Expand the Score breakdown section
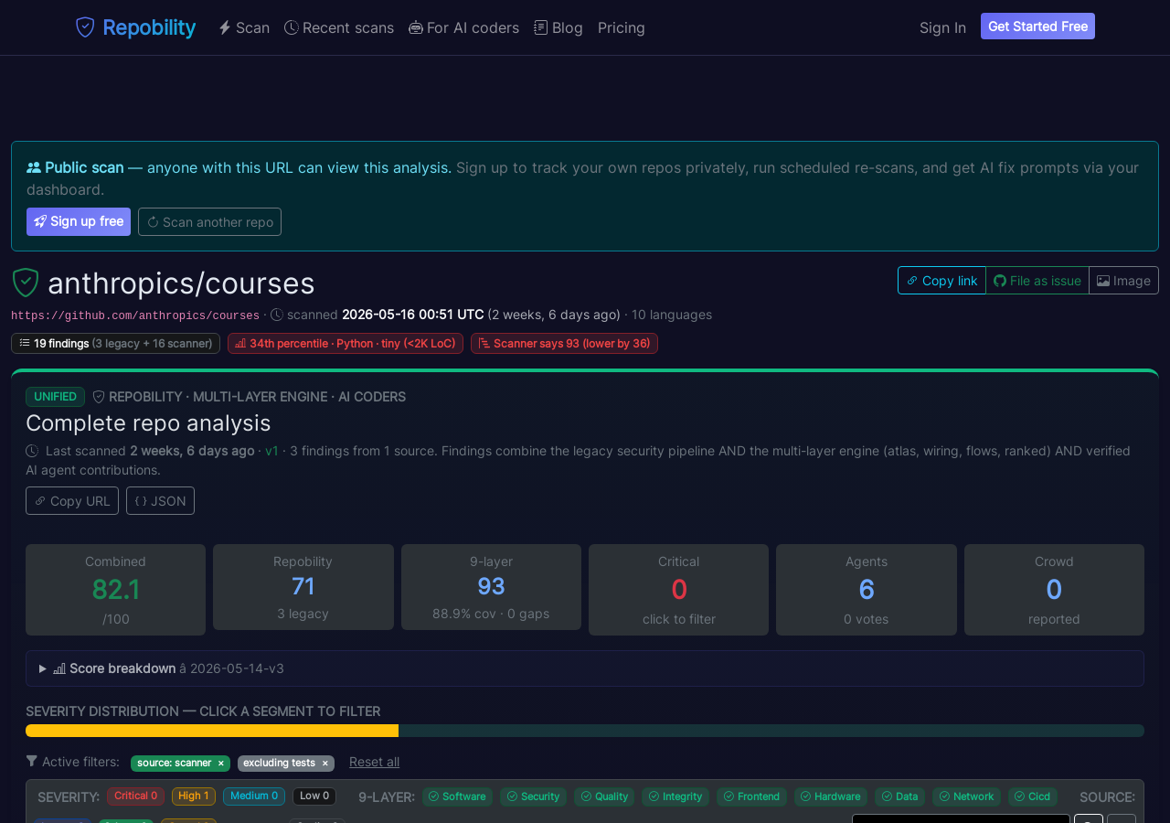 click(x=585, y=668)
